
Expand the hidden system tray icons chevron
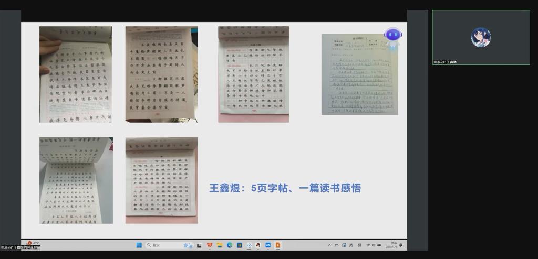click(329, 245)
